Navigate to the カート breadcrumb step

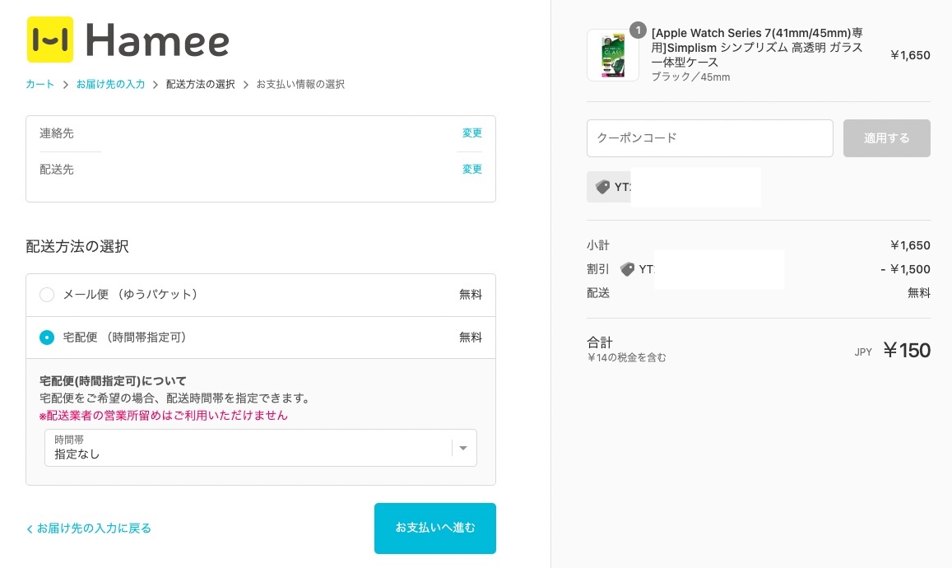39,84
